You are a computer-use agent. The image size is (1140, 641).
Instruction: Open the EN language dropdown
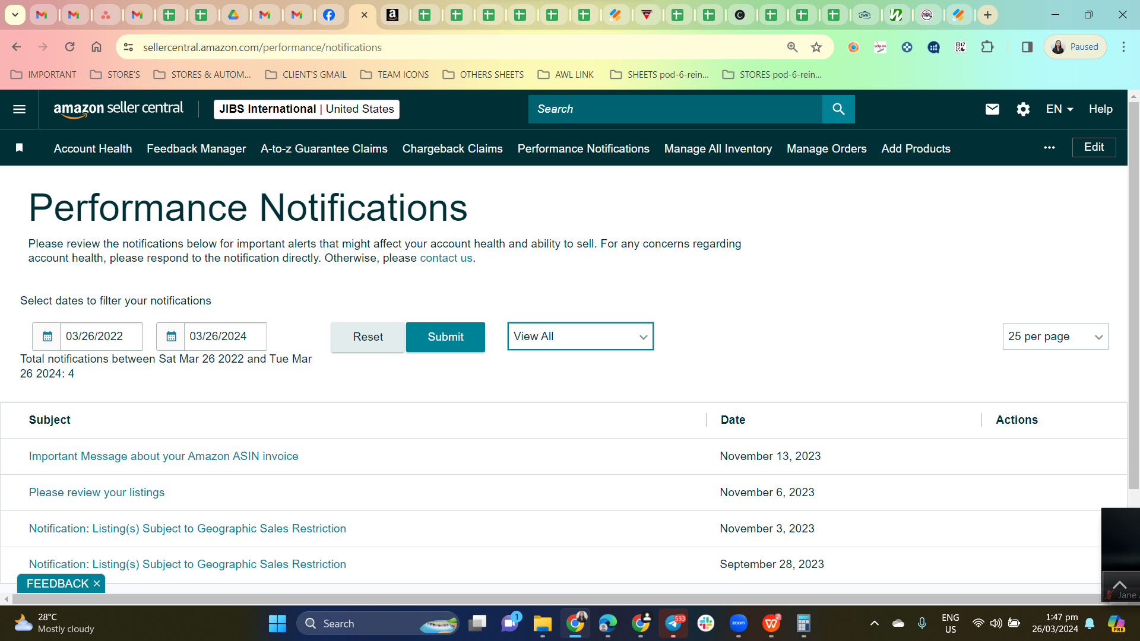click(x=1059, y=109)
